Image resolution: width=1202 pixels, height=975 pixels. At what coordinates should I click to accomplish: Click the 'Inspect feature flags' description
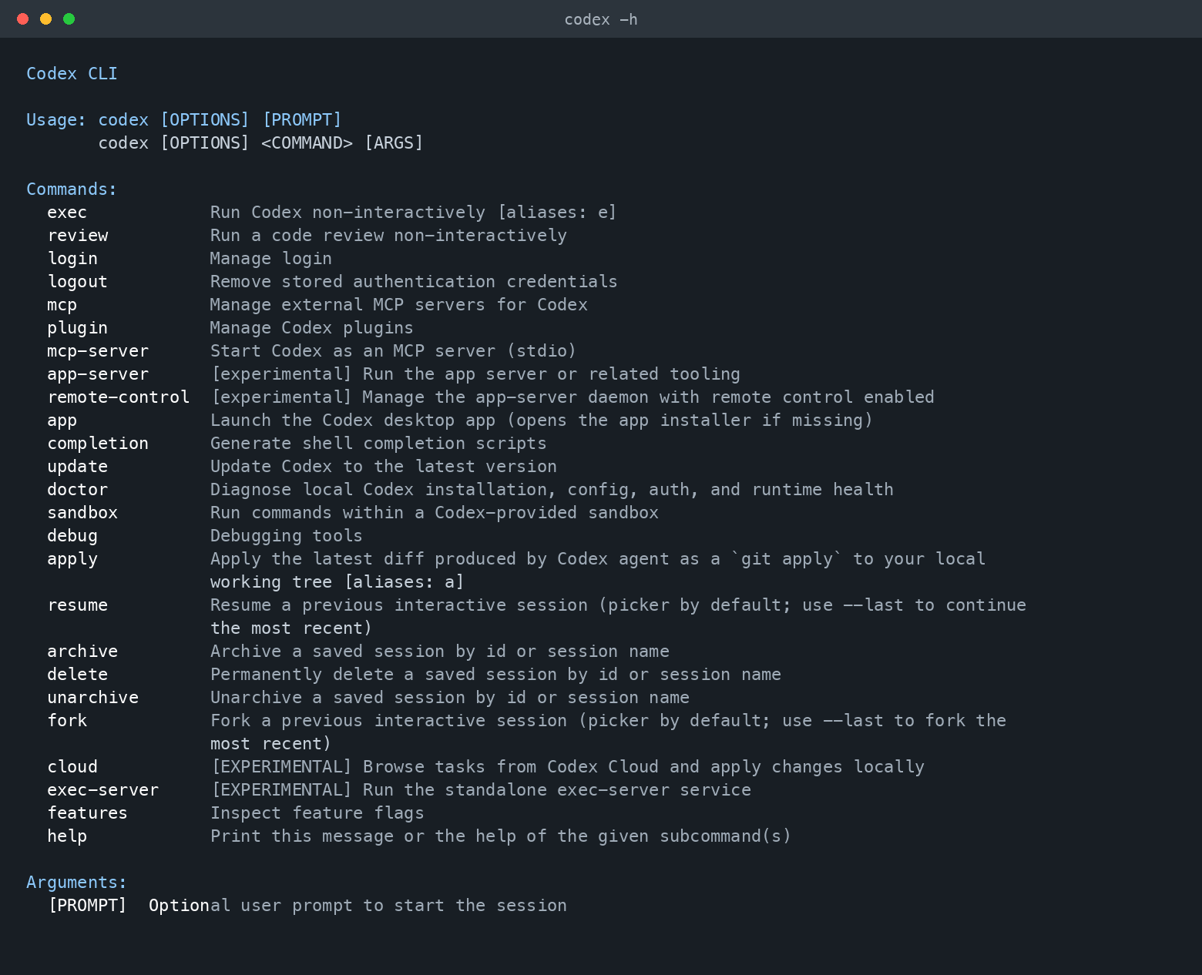317,813
